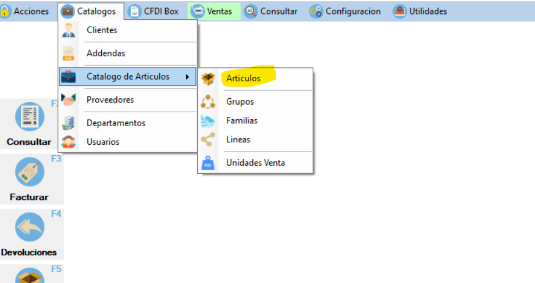Click the Ventas shopping cart icon

[x=197, y=11]
